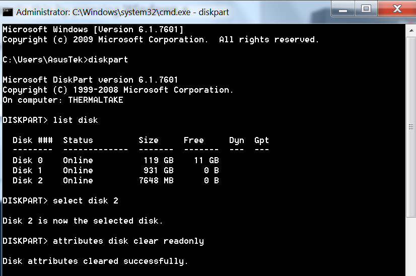Click the '0 B' free value for Disk 2

coord(212,180)
